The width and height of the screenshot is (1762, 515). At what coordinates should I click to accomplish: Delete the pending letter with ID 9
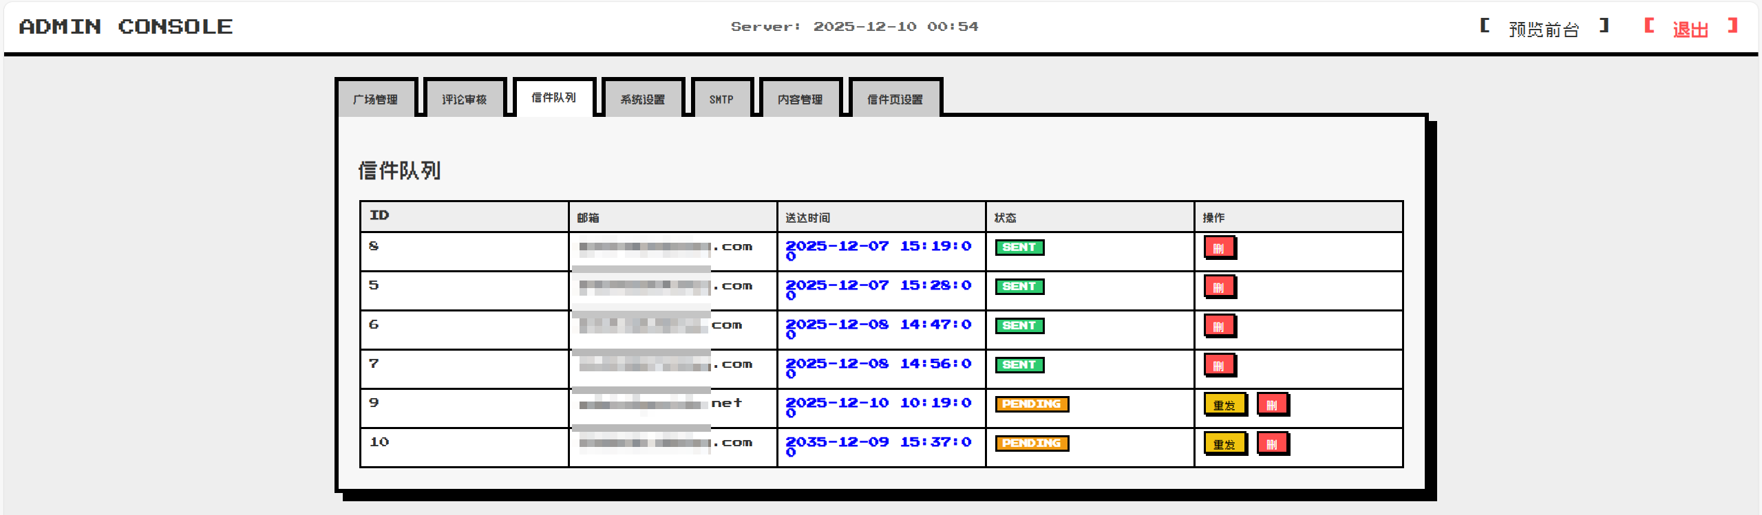(1272, 404)
